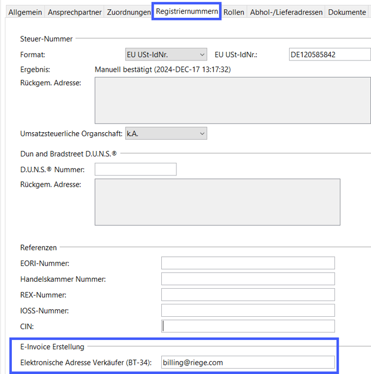Click the 'Referenzen' section heading
The height and width of the screenshot is (374, 371).
tap(38, 248)
